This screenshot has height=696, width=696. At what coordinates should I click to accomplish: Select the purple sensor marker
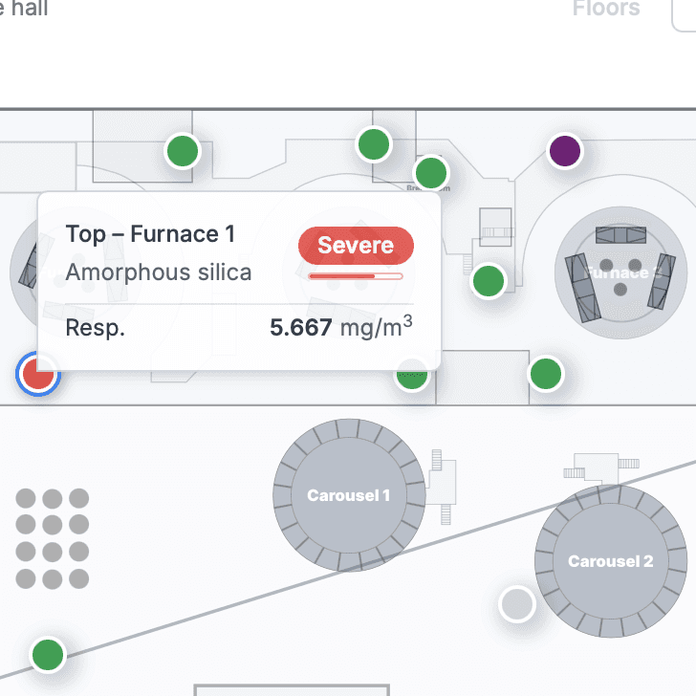tap(565, 151)
